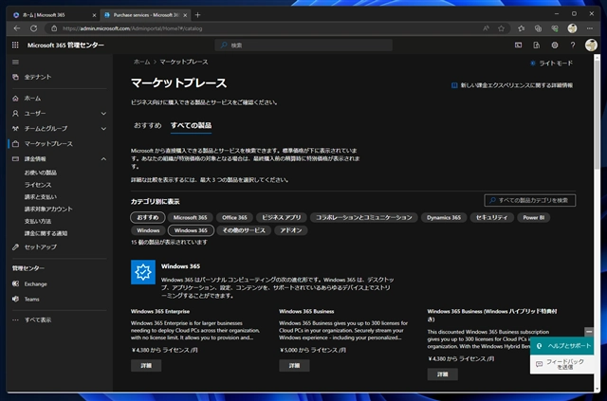607x401 pixels.
Task: Toggle the Office 365 category filter
Action: 234,217
